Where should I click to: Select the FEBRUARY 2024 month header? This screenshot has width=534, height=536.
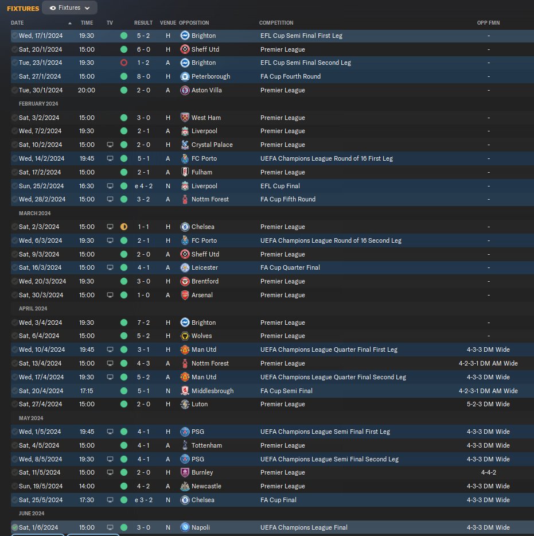click(x=38, y=103)
